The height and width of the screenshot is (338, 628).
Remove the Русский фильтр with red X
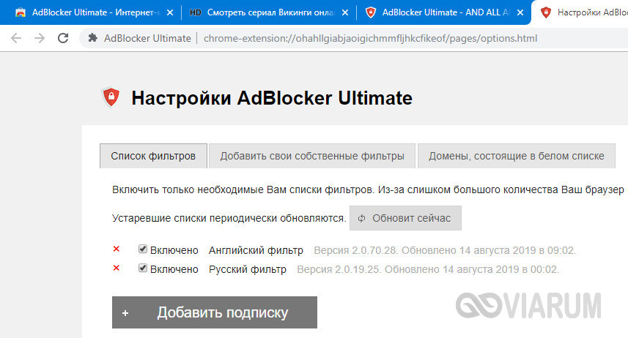(x=117, y=268)
